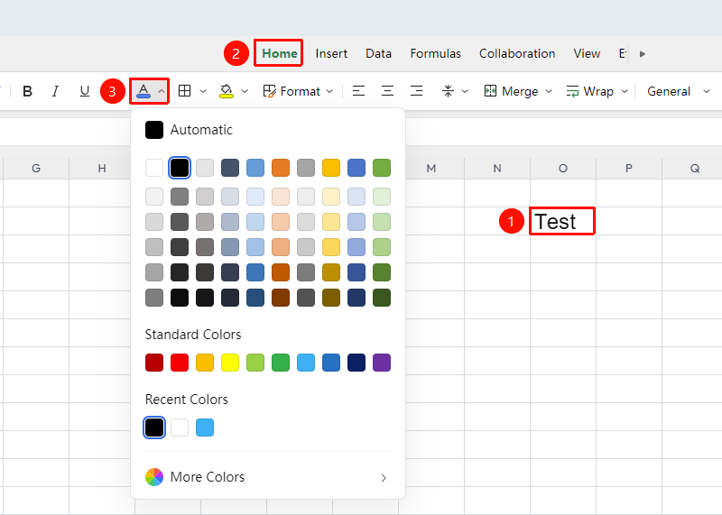Screen dimensions: 722x515
Task: Select the light green standard color
Action: tap(255, 363)
